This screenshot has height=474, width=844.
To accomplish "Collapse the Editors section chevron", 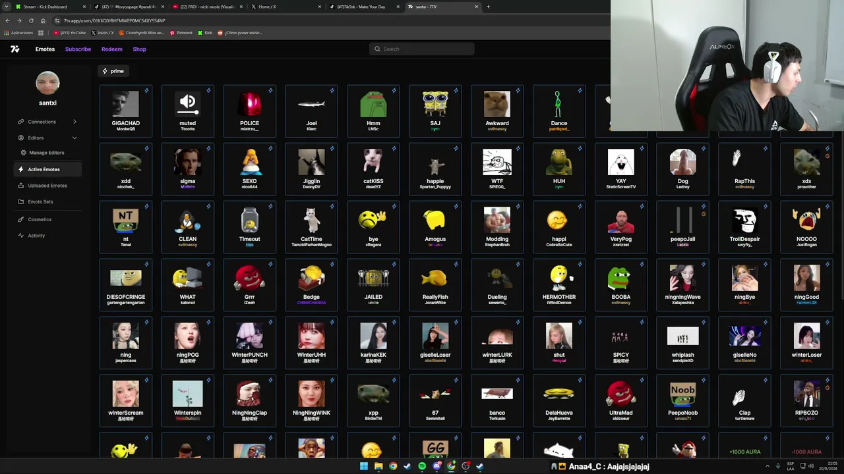I will pos(75,138).
